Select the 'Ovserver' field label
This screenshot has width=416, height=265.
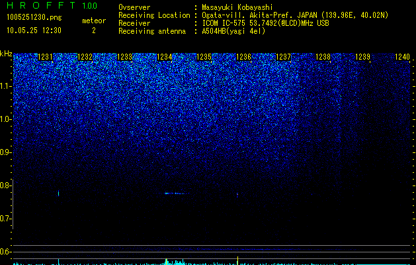pos(134,7)
